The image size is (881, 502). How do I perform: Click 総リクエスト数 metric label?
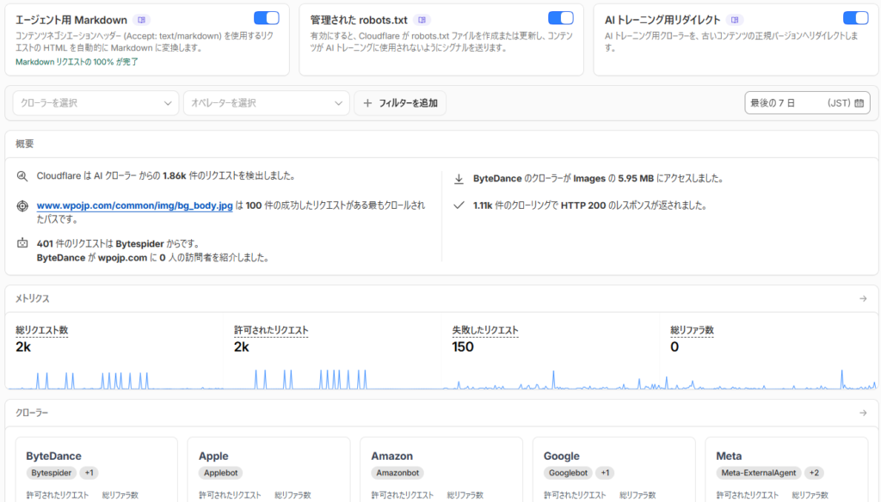point(41,330)
